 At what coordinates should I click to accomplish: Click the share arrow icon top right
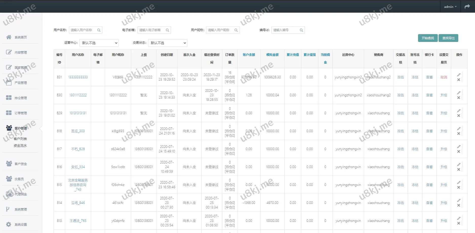(x=467, y=6)
